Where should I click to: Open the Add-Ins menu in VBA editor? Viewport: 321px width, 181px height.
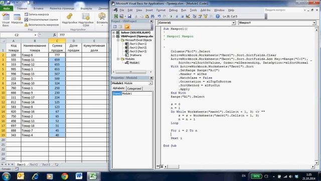205,10
